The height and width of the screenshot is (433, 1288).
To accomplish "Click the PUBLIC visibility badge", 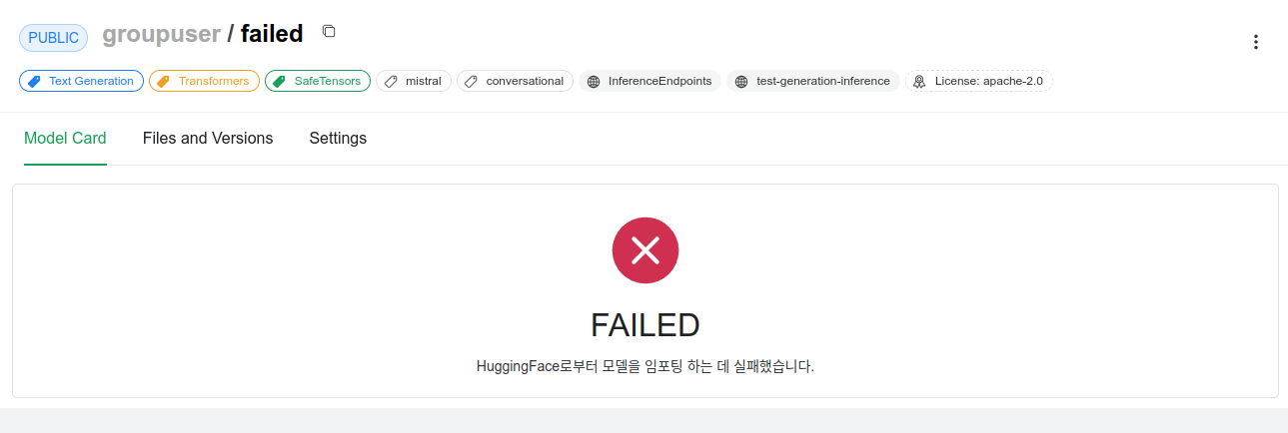I will tap(54, 38).
